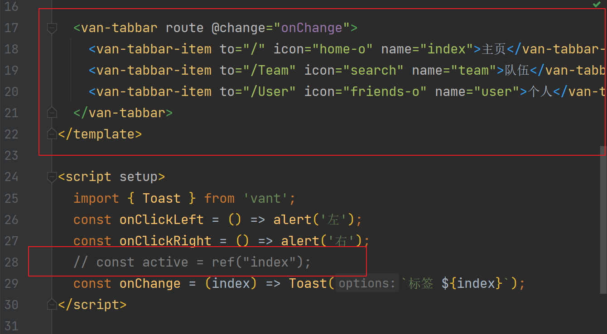Place cursor on onClickLeft declaration

[161, 219]
